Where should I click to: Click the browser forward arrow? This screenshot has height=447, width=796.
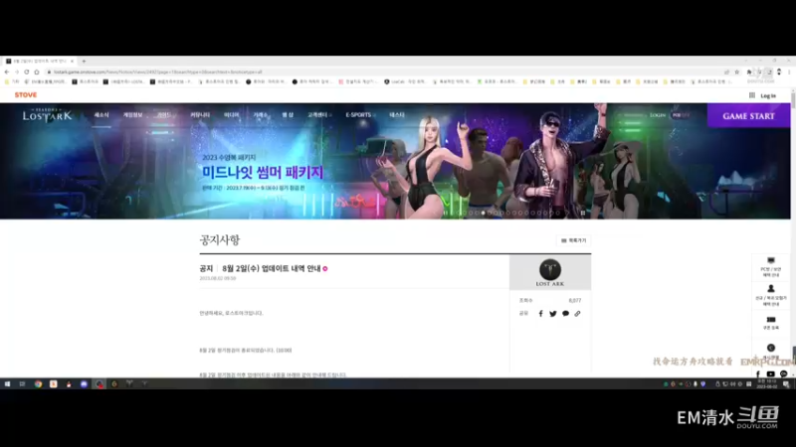pos(17,72)
